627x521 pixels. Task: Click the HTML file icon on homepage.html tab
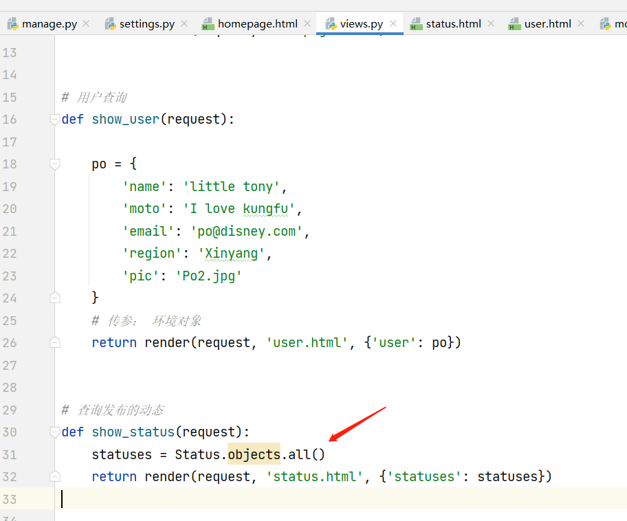pyautogui.click(x=208, y=24)
